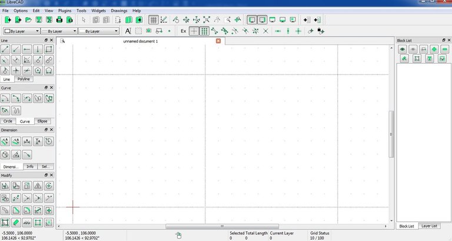The image size is (452, 241).
Task: Click the mouse icon in the status bar
Action: click(x=178, y=236)
